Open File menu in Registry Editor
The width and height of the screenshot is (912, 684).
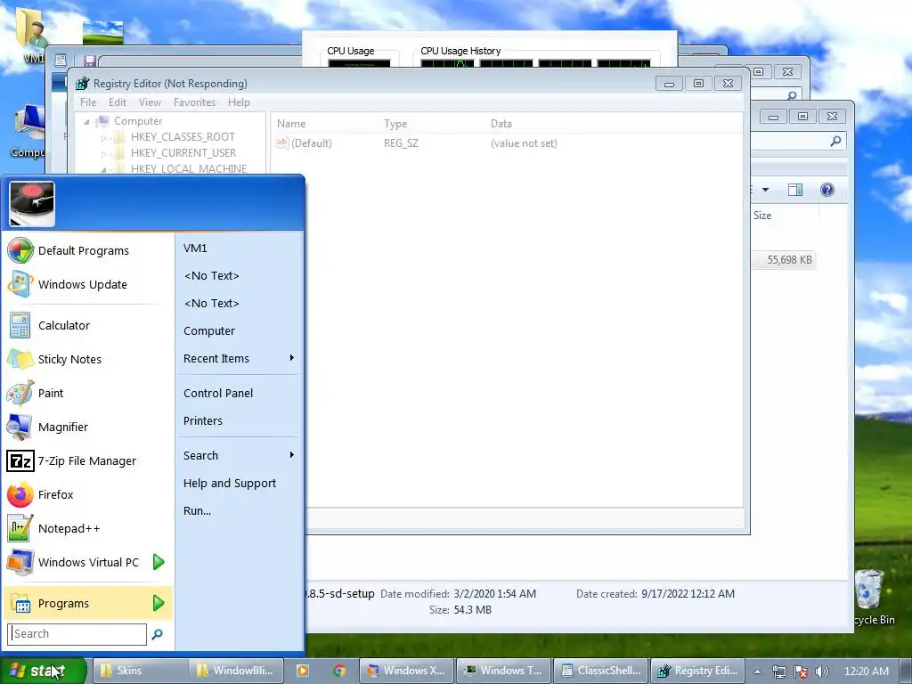(x=88, y=102)
